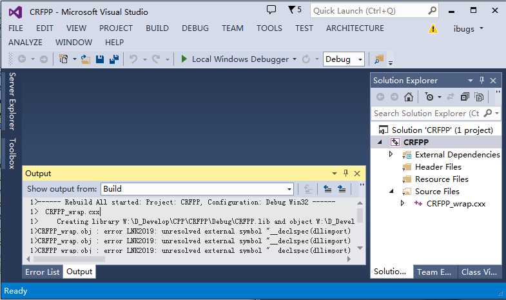
Task: Open the toolbar overflow options arrow
Action: click(391, 63)
